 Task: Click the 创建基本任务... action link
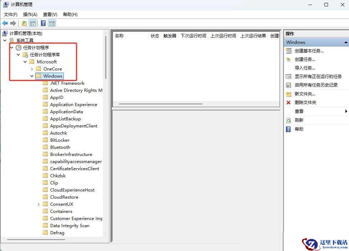tap(309, 51)
